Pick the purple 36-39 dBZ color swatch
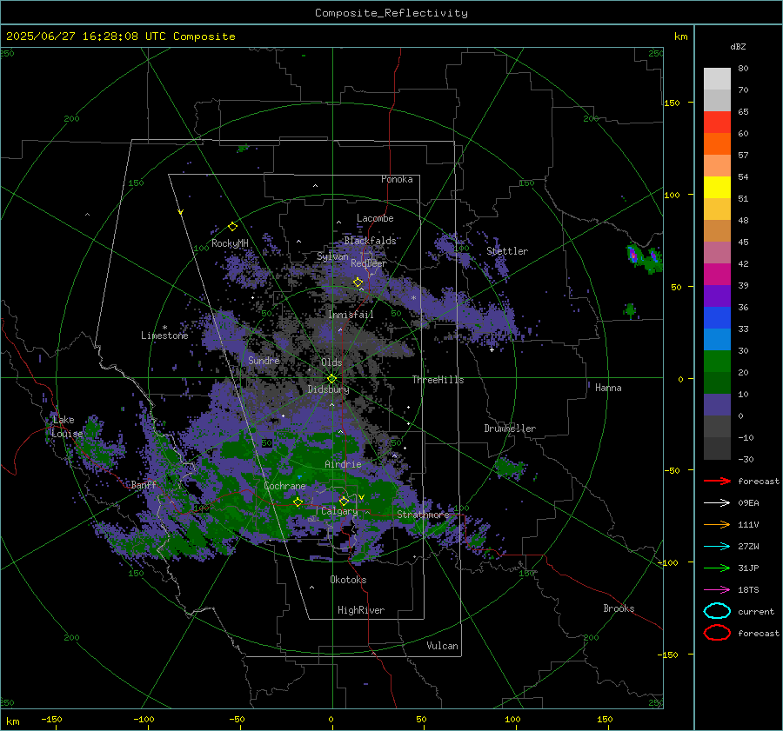783x731 pixels. 717,296
